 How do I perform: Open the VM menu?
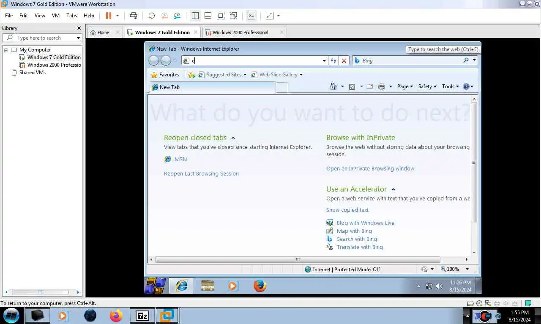pyautogui.click(x=56, y=16)
